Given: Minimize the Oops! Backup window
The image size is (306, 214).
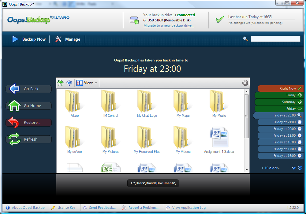Looking at the screenshot, I should point(279,3).
